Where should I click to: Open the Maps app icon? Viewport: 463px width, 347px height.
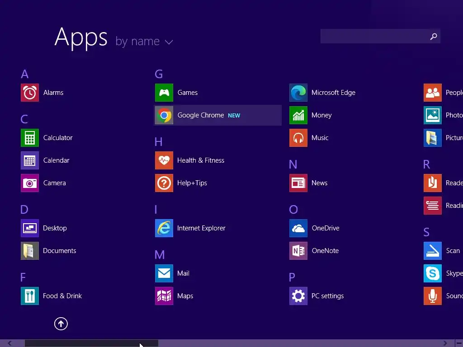[x=164, y=296]
